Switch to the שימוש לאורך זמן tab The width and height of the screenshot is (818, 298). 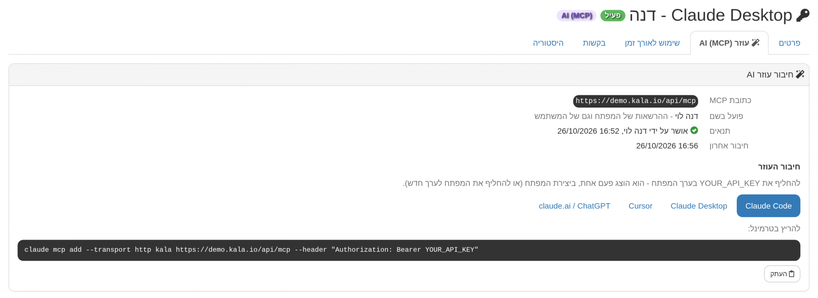tap(652, 43)
